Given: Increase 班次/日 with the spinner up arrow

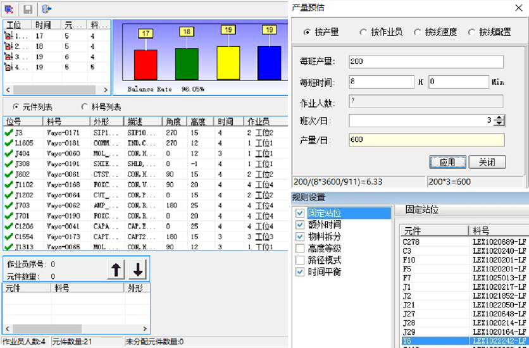Looking at the screenshot, I should point(499,117).
